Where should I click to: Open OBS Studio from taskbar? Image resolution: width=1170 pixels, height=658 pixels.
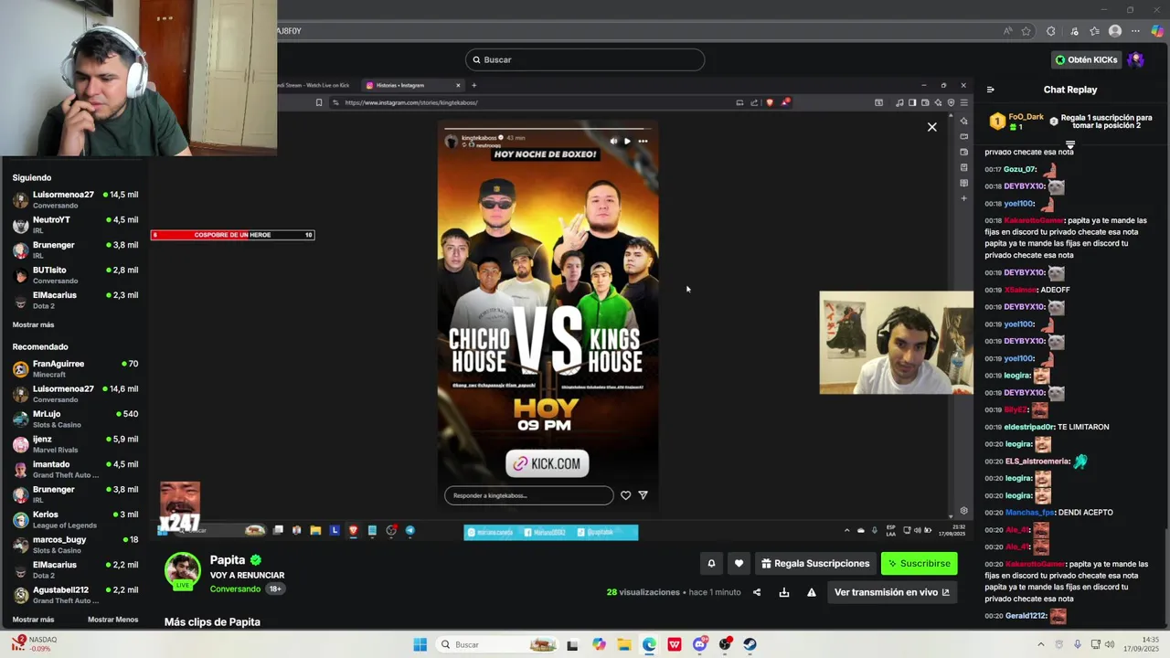725,644
